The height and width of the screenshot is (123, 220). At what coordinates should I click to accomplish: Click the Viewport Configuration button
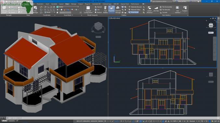click(88, 10)
